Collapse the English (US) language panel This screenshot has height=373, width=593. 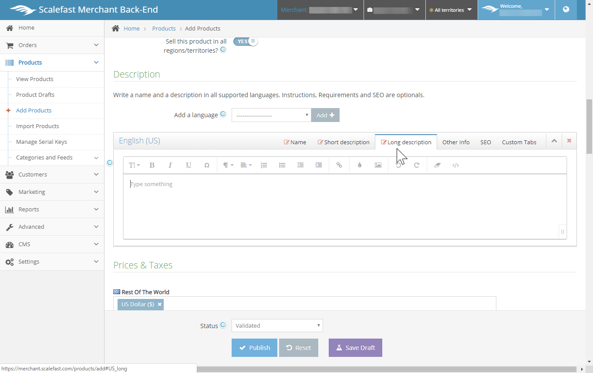(x=554, y=141)
